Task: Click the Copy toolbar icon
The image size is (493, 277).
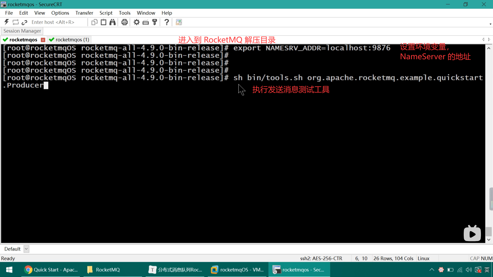Action: (x=94, y=22)
